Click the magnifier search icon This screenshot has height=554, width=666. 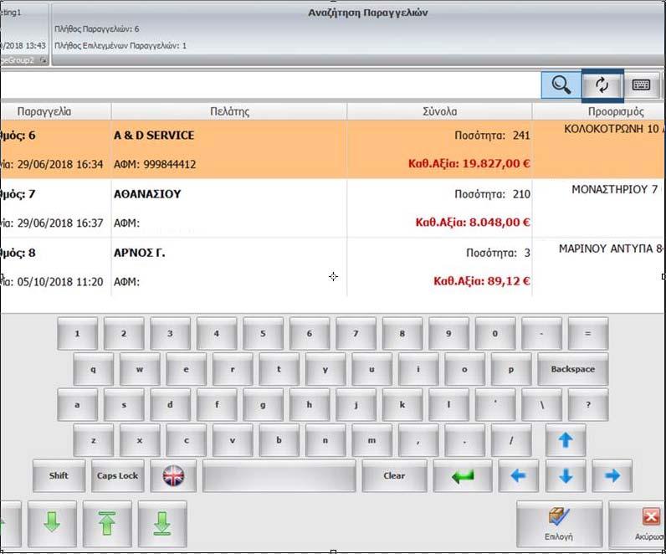point(561,85)
